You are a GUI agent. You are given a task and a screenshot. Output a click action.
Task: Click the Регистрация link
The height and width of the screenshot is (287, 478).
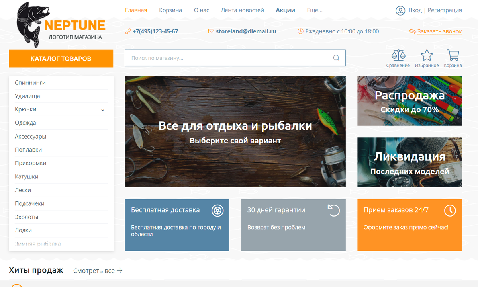coord(445,10)
